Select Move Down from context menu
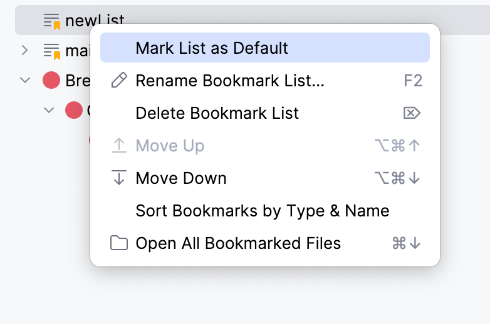This screenshot has width=490, height=324. point(181,178)
